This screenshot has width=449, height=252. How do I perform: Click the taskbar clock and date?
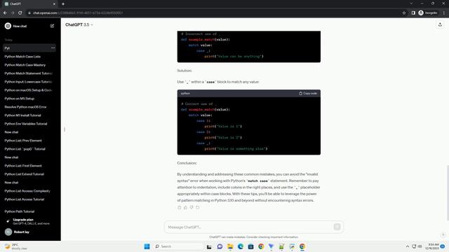coord(433,246)
